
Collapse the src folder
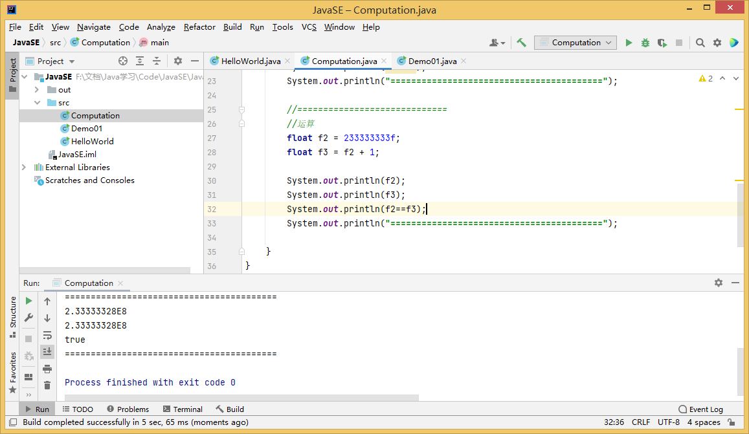click(x=38, y=103)
